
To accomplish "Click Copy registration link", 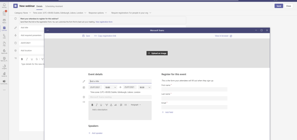I will coord(105,36).
